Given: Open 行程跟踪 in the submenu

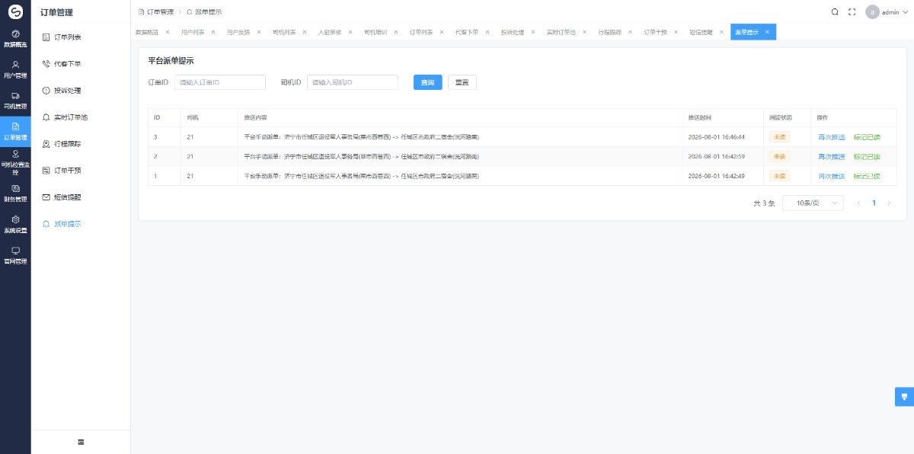Looking at the screenshot, I should (81, 144).
